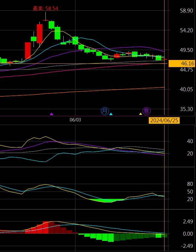Image resolution: width=196 pixels, height=252 pixels.
Task: Click the purple triangle event marker
Action: click(51, 114)
